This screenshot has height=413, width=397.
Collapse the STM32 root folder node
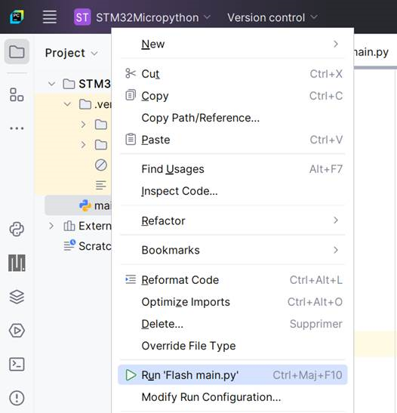click(x=51, y=84)
